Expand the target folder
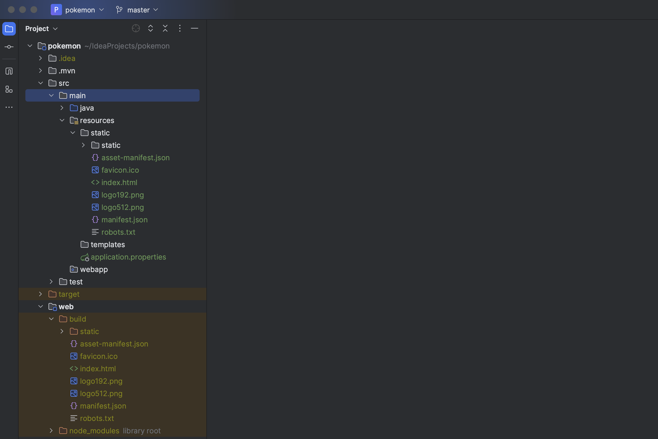This screenshot has width=658, height=439. (41, 294)
